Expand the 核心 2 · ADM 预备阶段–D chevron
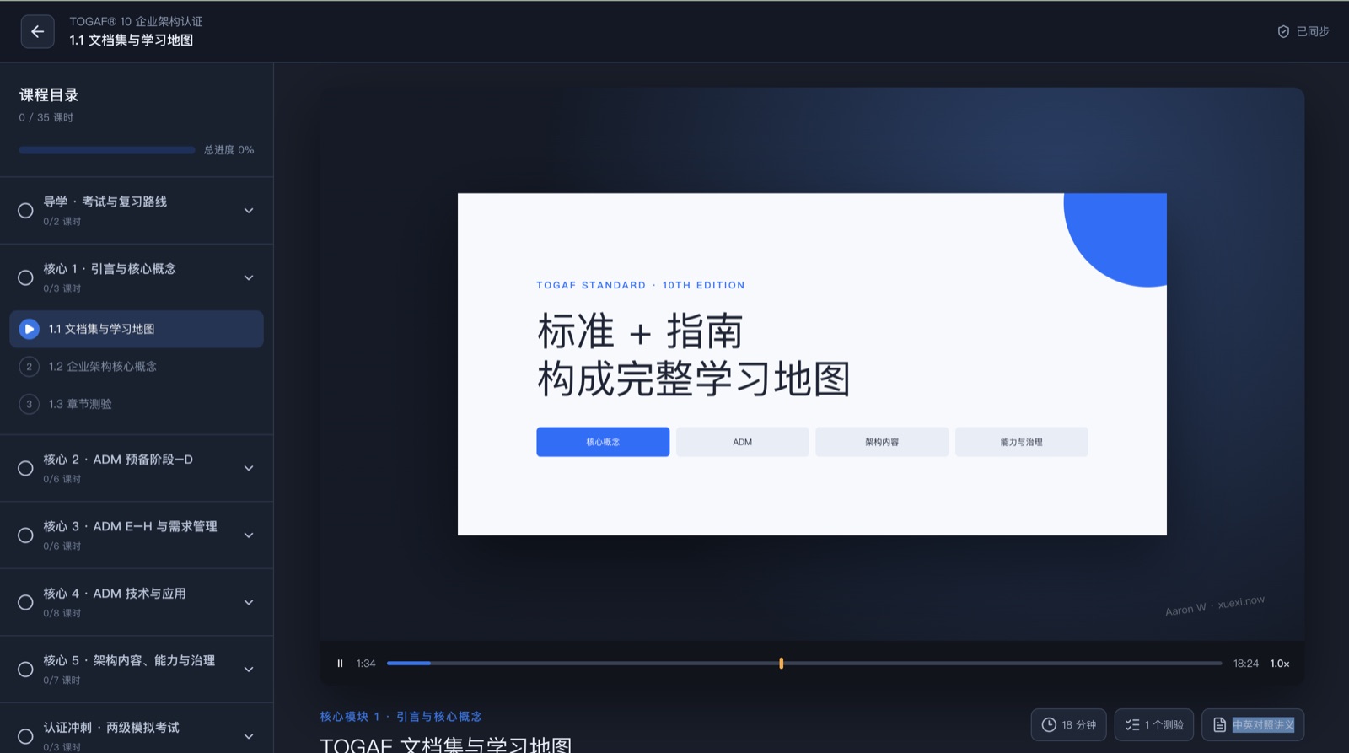Screen dimensions: 1349x753 click(x=249, y=468)
